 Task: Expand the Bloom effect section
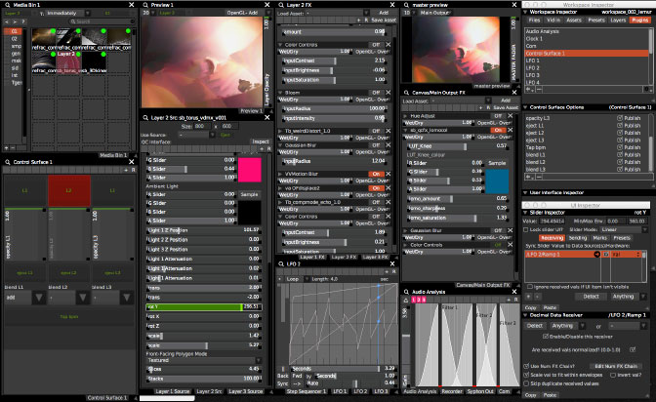(280, 93)
